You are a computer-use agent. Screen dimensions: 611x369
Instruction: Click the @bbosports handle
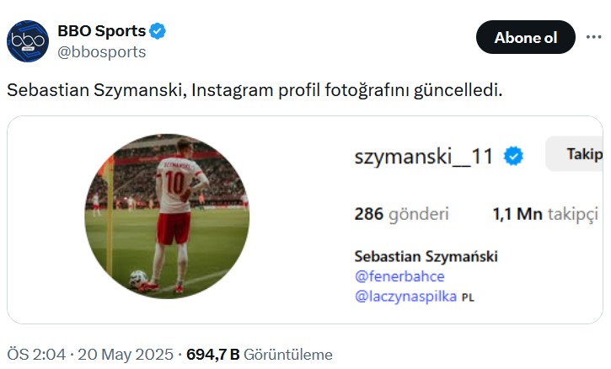pyautogui.click(x=101, y=52)
